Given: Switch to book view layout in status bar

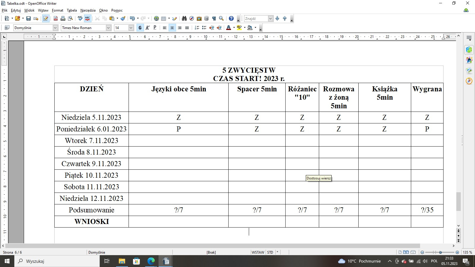Looking at the screenshot, I should pos(413,252).
